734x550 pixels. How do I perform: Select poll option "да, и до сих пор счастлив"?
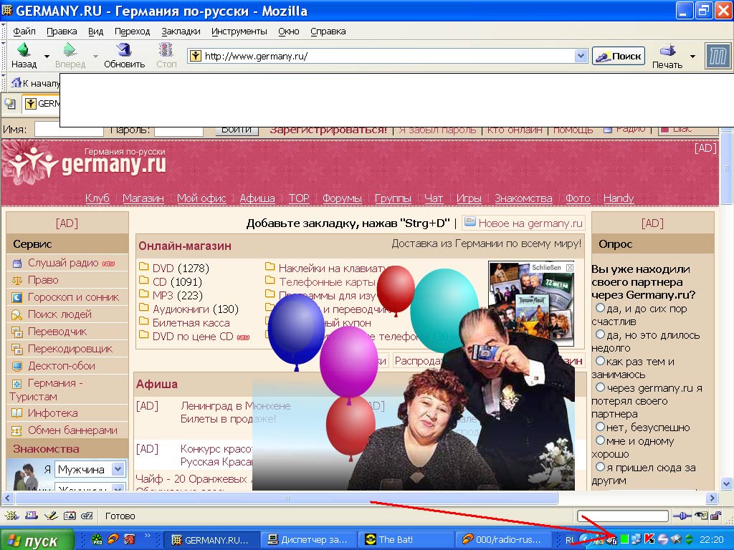click(x=600, y=308)
